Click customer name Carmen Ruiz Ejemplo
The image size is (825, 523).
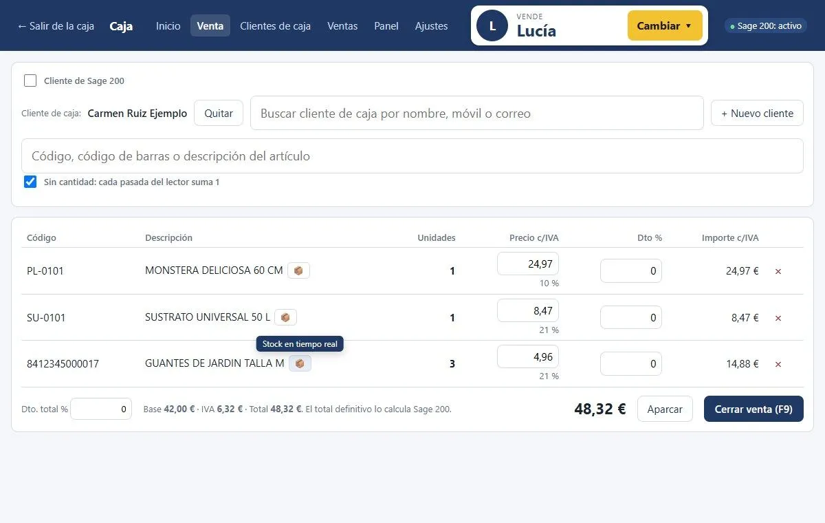pos(137,114)
